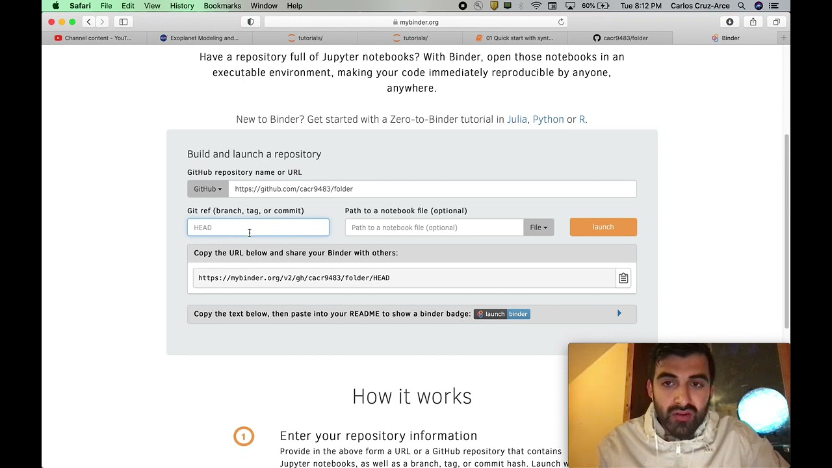Click the shareable mybinder.org URL text

click(294, 278)
